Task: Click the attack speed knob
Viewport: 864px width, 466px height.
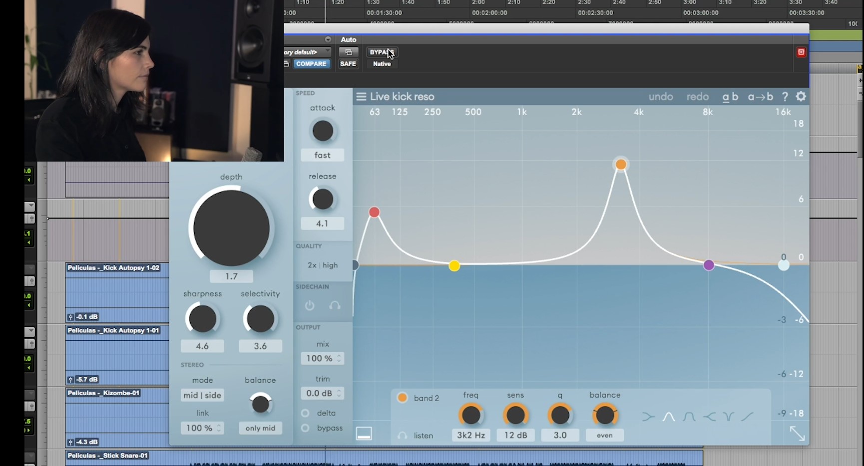Action: 323,131
